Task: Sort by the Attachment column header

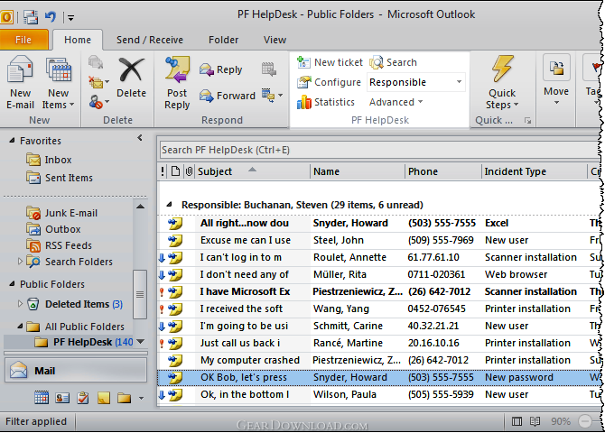Action: (x=189, y=171)
